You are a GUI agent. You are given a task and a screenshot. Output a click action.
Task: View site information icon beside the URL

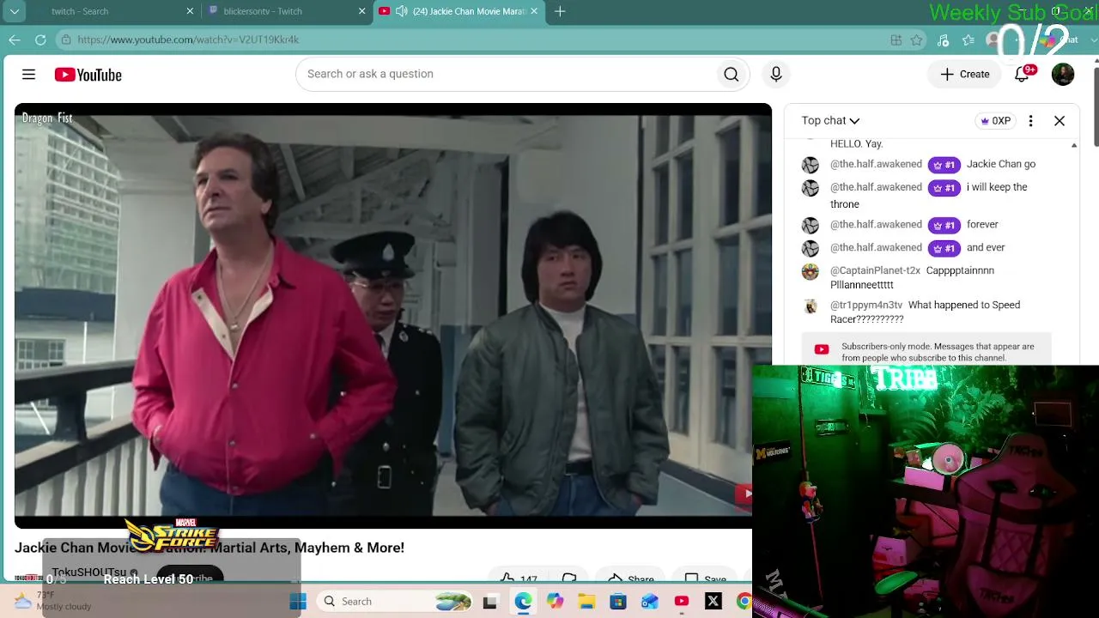pyautogui.click(x=66, y=39)
